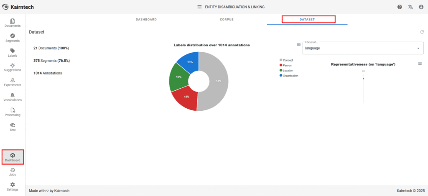The width and height of the screenshot is (428, 196).
Task: Open the Processing section
Action: tap(13, 112)
